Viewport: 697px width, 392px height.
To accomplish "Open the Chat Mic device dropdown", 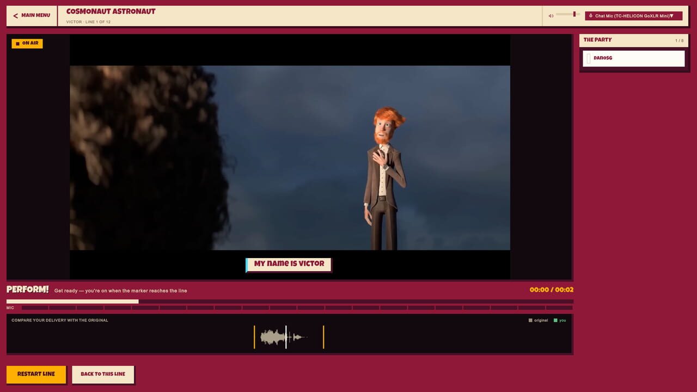I will 633,16.
